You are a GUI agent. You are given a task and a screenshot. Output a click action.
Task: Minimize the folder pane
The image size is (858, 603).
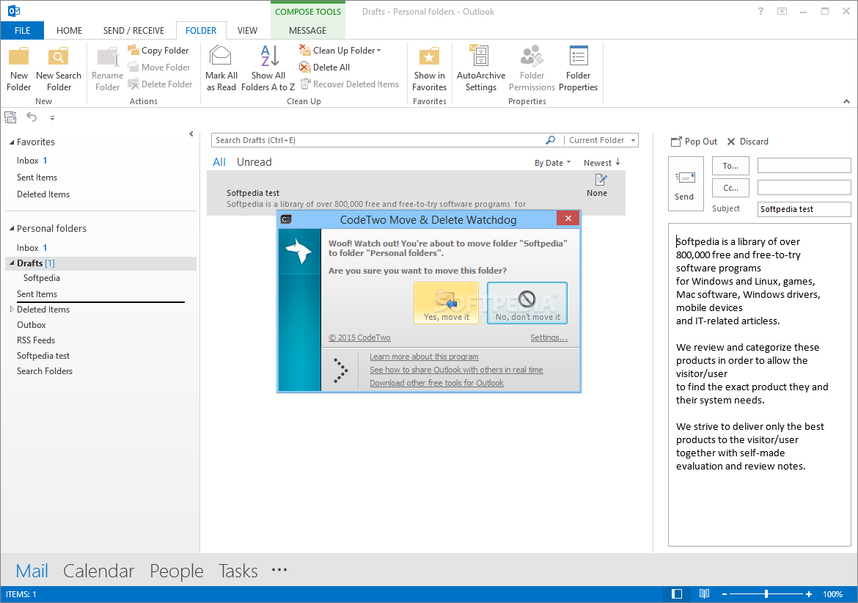[x=191, y=134]
